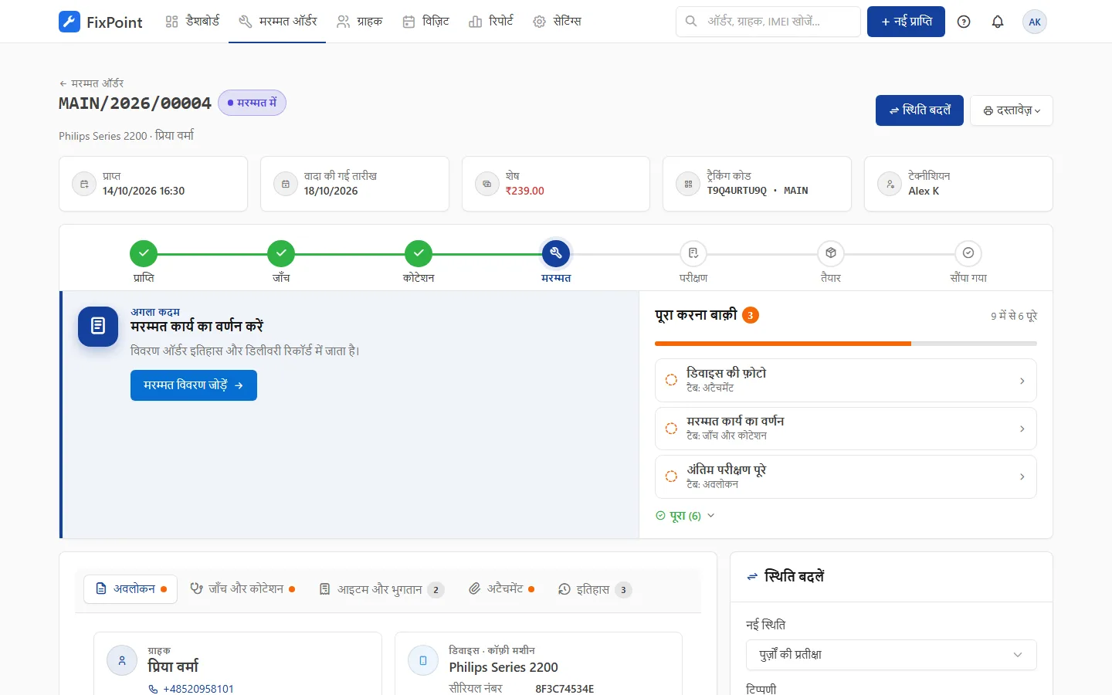Click the money icon in शेष card
1112x695 pixels.
point(487,184)
